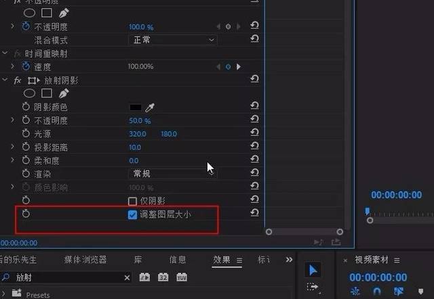Show hidden tabs with double-arrow overflow
The image size is (434, 299).
pos(289,260)
